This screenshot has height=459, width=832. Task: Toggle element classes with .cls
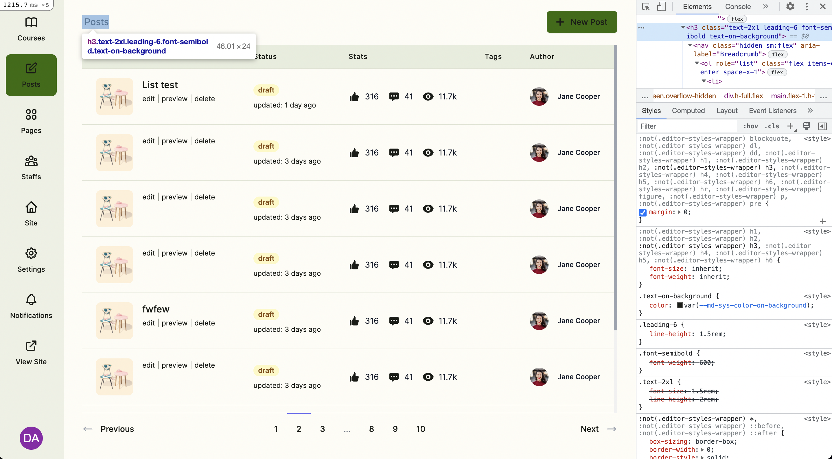pos(772,126)
